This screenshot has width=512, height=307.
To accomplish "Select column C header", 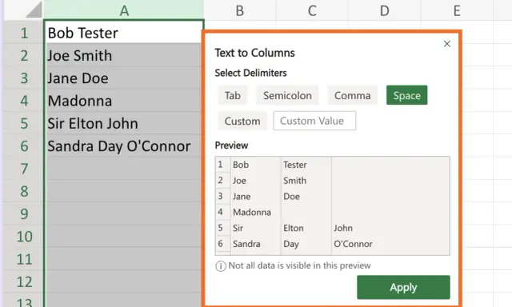I will point(312,10).
